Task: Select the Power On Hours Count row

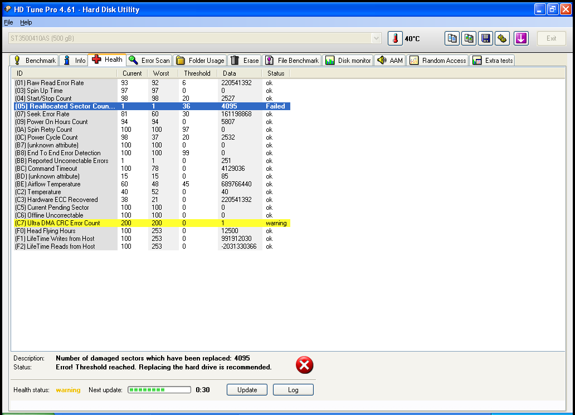Action: pyautogui.click(x=152, y=122)
